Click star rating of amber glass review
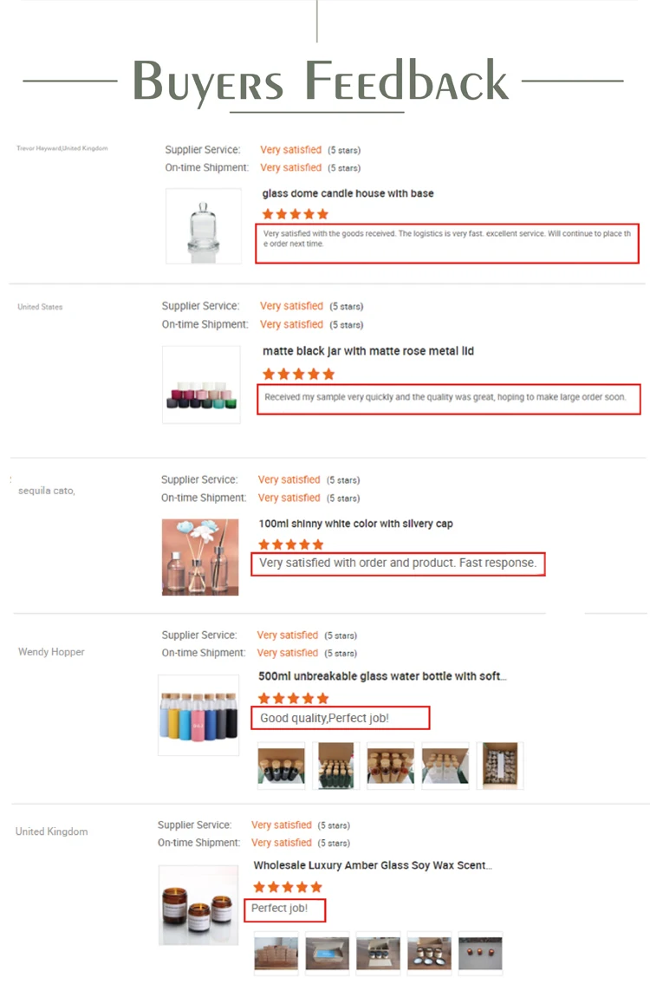650x991 pixels. tap(288, 887)
